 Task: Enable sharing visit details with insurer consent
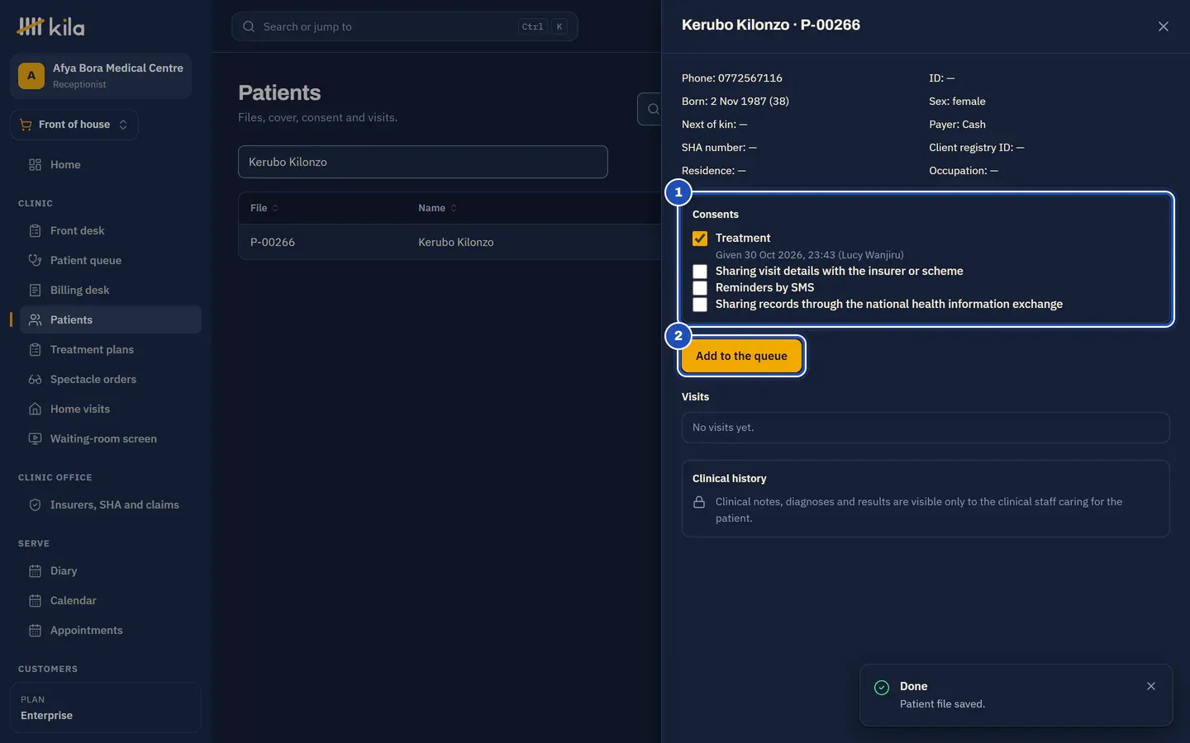click(700, 271)
